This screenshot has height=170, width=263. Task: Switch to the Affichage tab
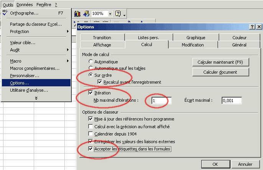pos(102,45)
